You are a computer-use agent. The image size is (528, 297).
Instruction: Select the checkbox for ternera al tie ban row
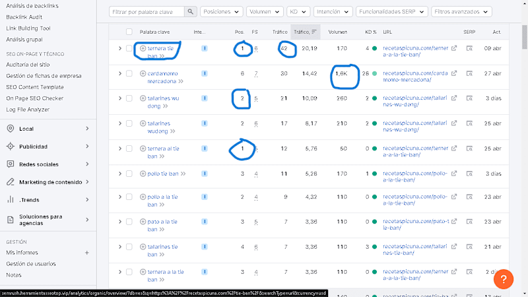(x=129, y=148)
